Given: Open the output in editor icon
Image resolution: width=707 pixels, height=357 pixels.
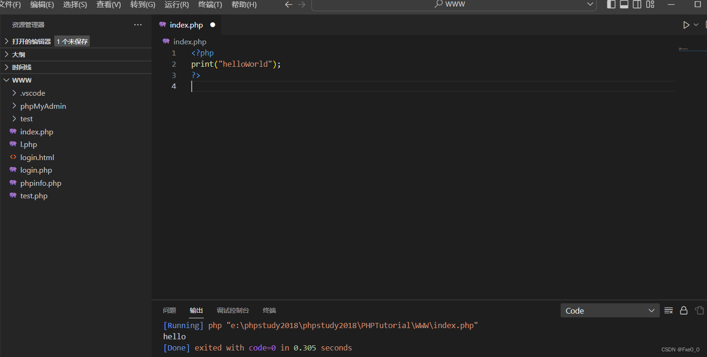Looking at the screenshot, I should pos(699,311).
